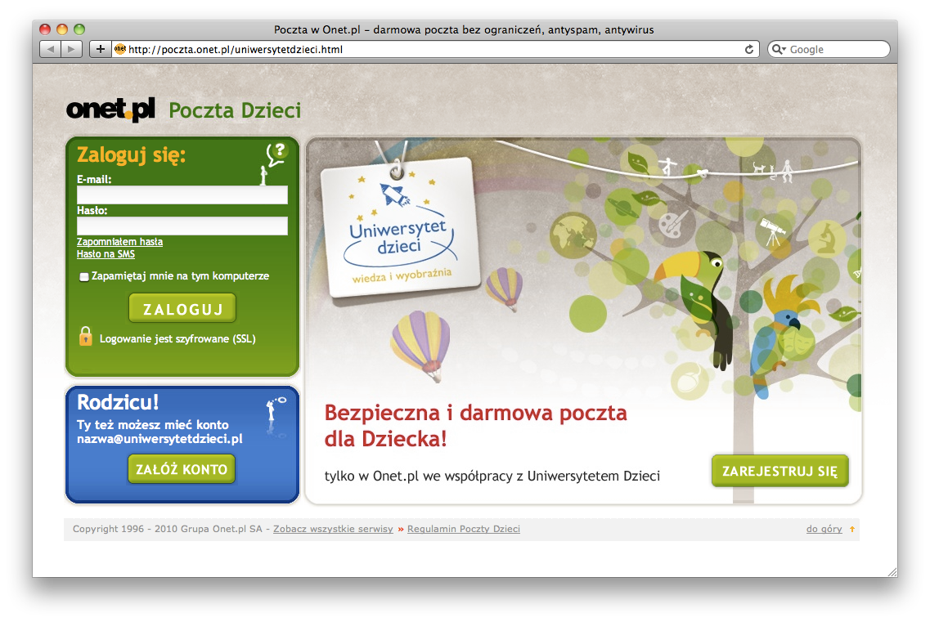This screenshot has height=622, width=930.
Task: Add bookmark with plus button
Action: pos(101,49)
